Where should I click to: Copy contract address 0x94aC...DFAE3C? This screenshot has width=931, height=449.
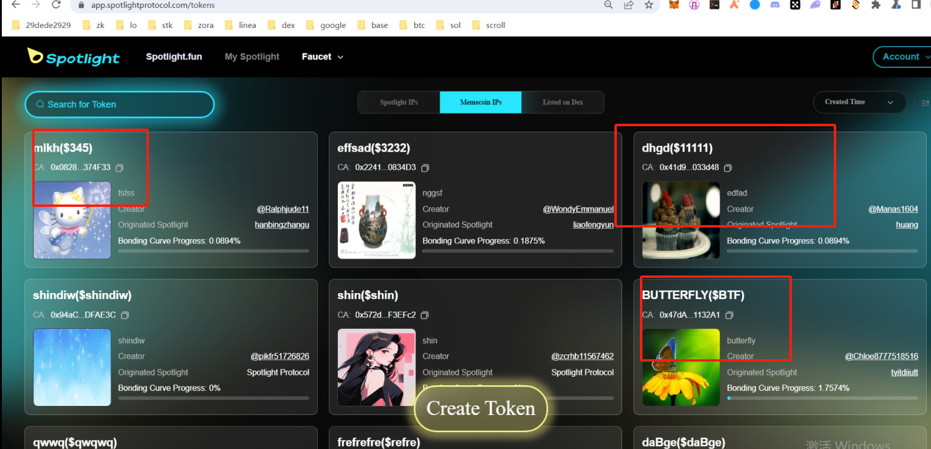pyautogui.click(x=125, y=315)
